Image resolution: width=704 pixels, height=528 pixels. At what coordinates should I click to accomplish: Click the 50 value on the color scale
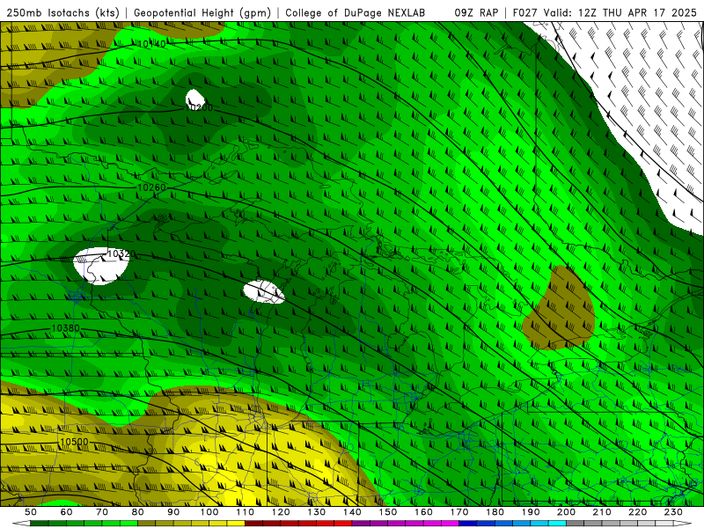31,512
